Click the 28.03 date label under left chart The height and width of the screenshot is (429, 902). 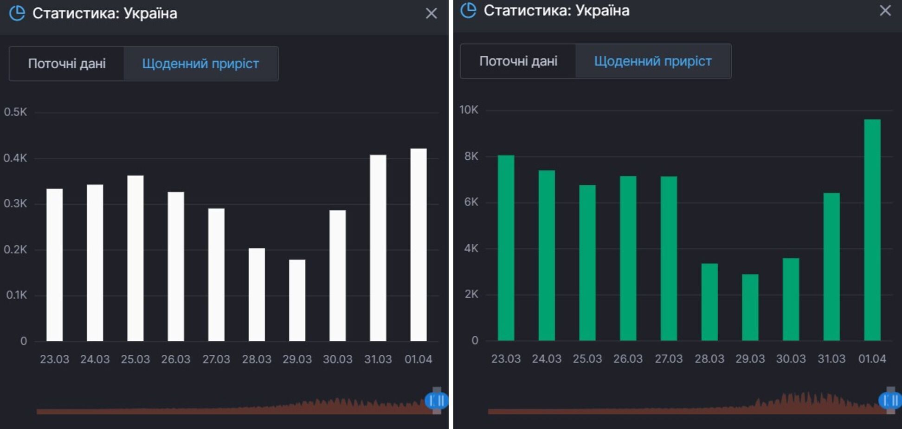(257, 359)
